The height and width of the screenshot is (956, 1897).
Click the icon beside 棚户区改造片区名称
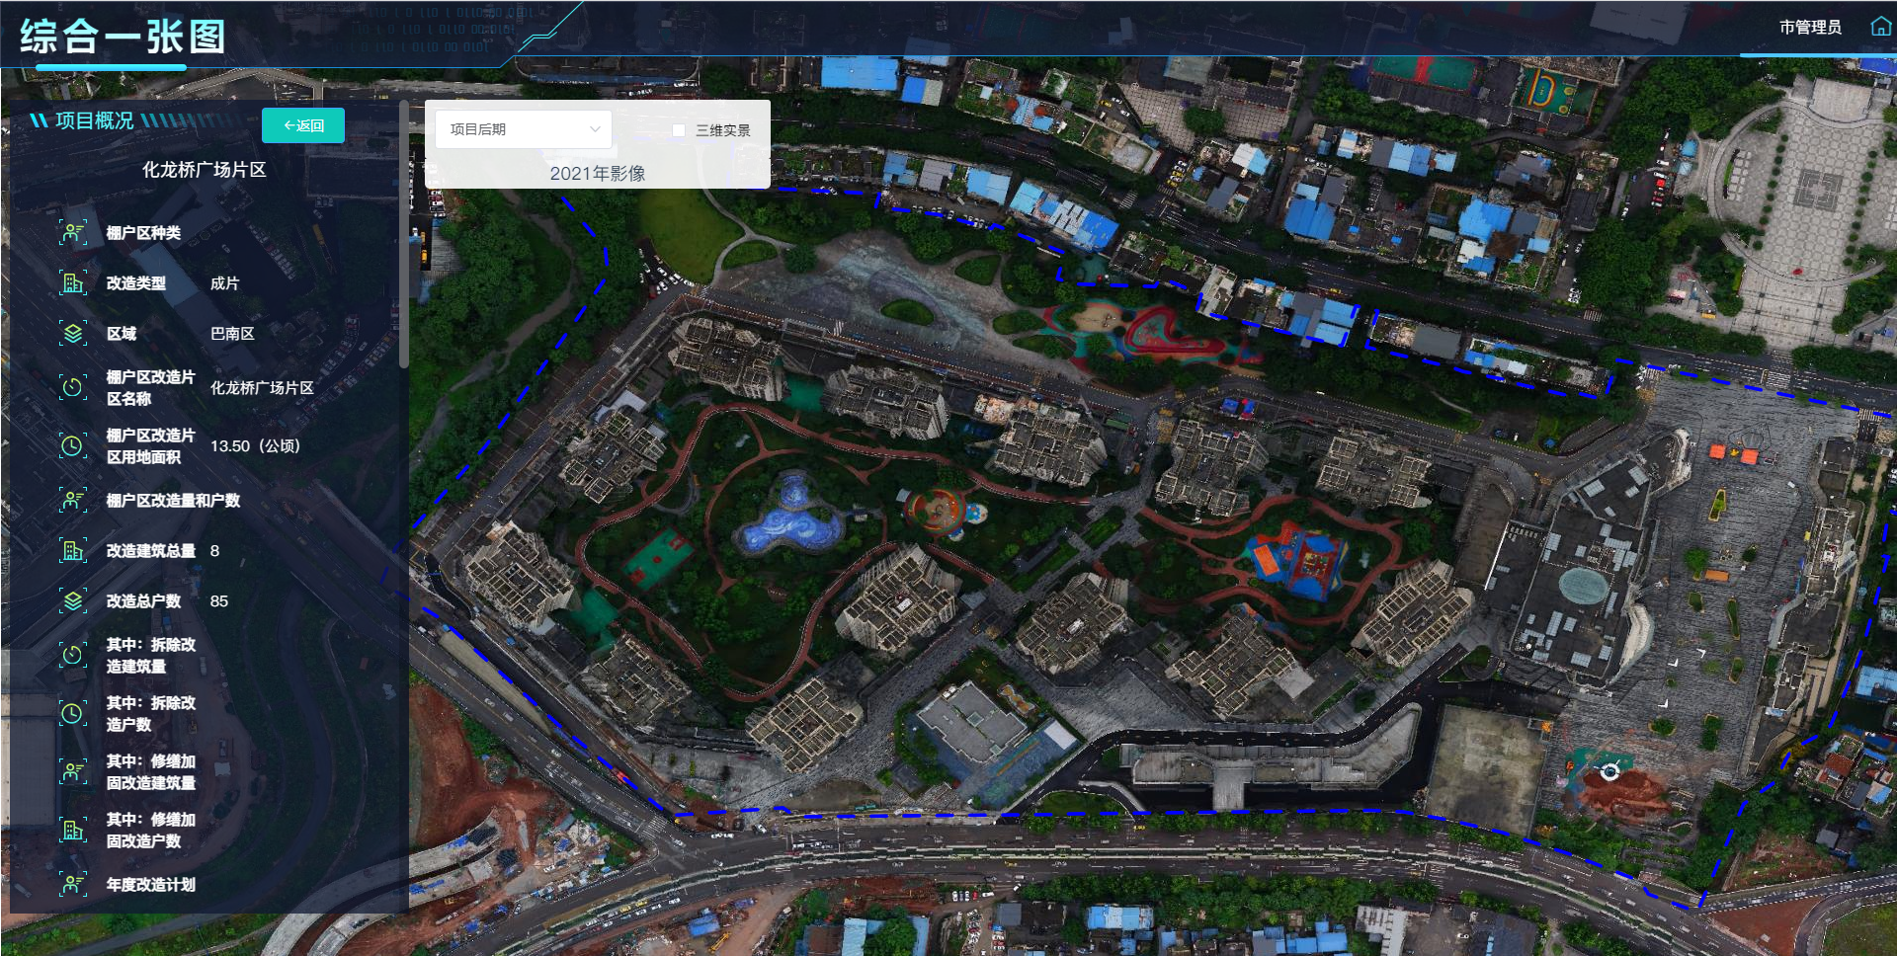coord(73,387)
